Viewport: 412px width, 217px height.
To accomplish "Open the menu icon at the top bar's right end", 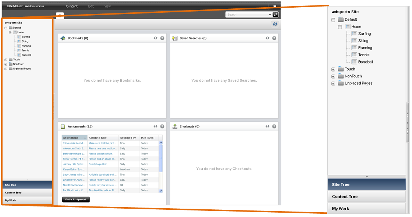I will tap(274, 6).
